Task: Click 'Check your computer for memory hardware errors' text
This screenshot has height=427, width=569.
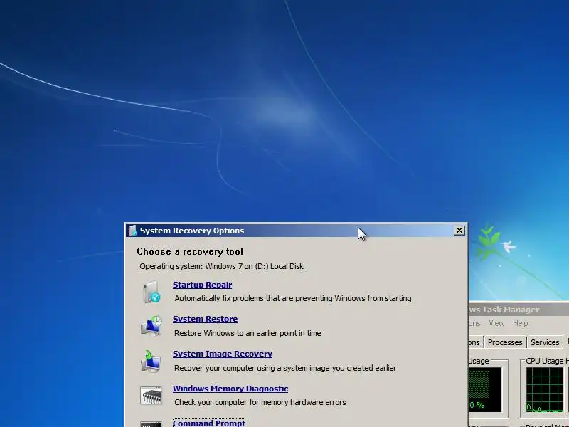Action: click(x=260, y=402)
